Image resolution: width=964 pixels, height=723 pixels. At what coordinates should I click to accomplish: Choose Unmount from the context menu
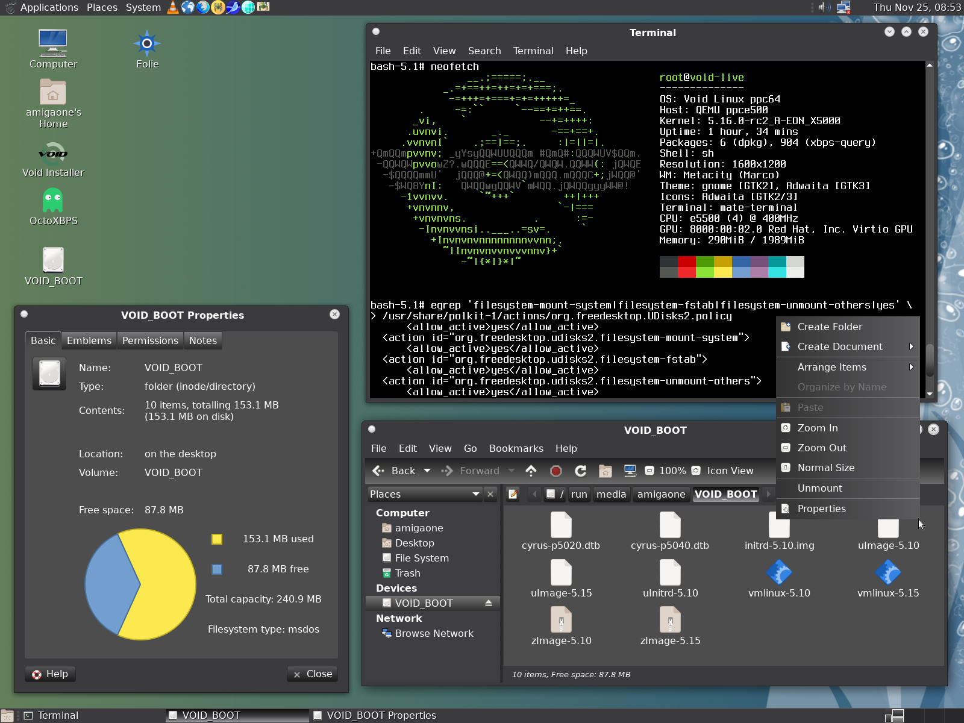(x=820, y=488)
